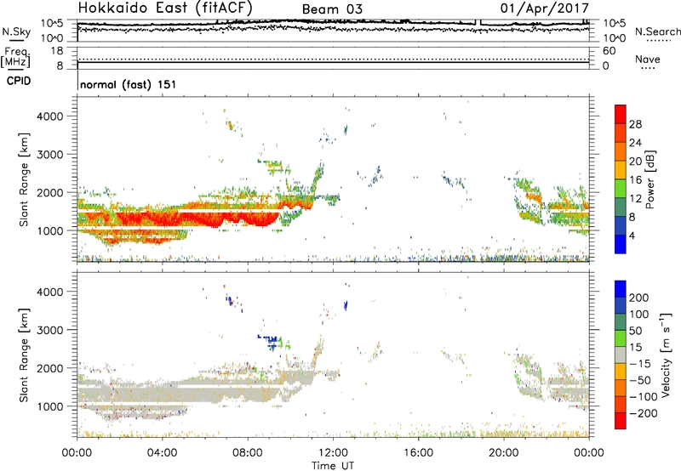Click the 'Nave' legend label
This screenshot has width=681, height=471.
(x=647, y=59)
